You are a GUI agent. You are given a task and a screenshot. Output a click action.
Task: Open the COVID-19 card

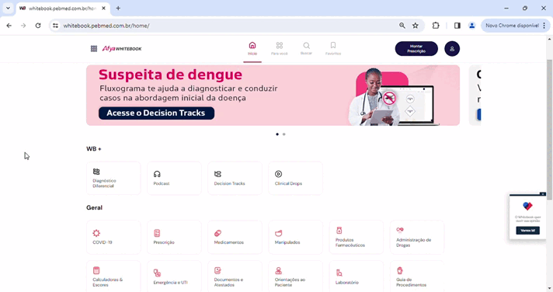(x=113, y=237)
